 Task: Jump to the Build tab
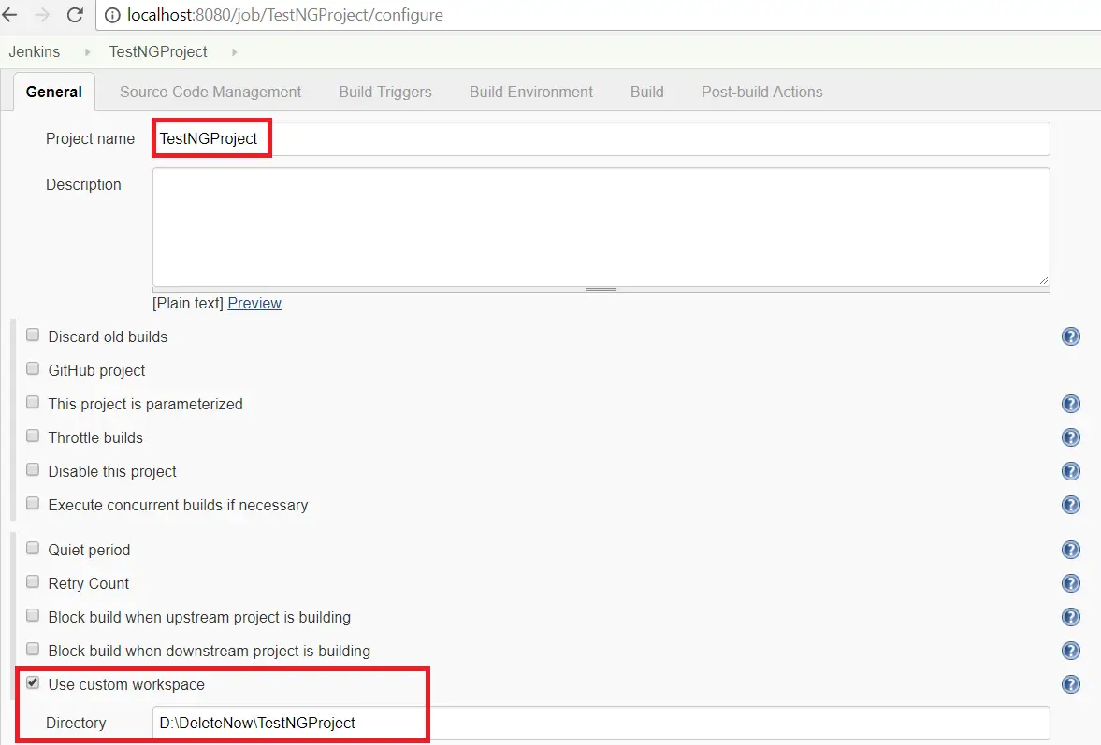[x=646, y=92]
